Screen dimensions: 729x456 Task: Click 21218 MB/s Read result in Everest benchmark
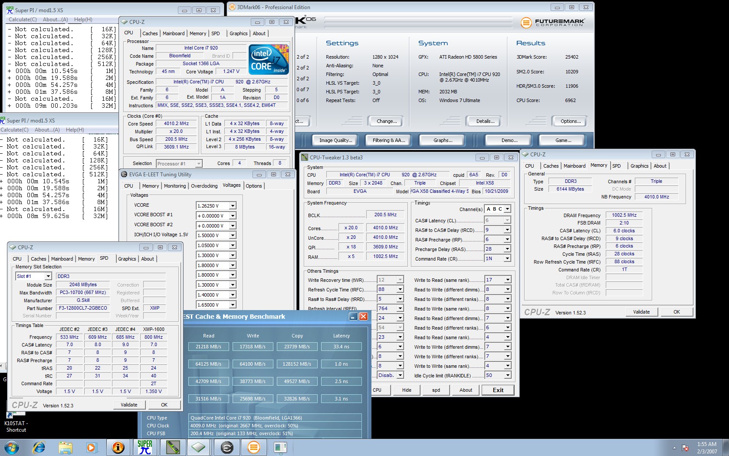(x=209, y=347)
